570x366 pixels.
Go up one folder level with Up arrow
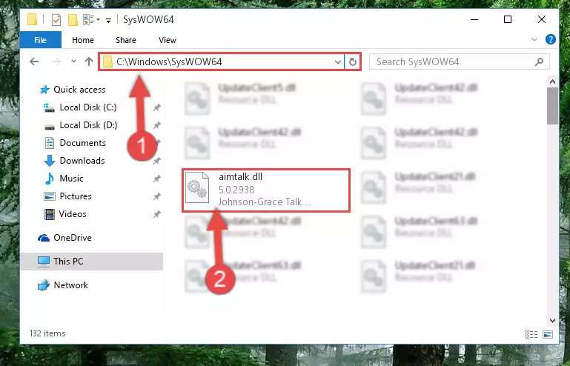89,61
